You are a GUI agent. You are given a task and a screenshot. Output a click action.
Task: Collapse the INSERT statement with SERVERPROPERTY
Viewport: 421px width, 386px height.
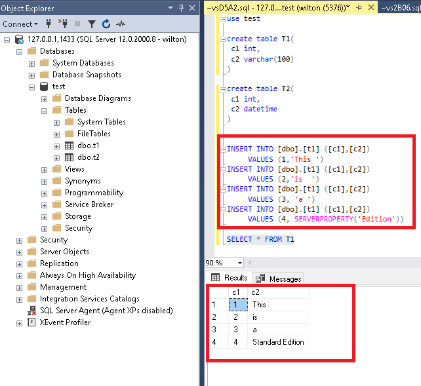tap(223, 210)
